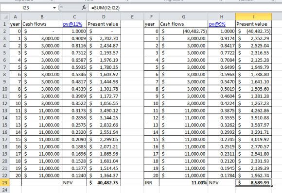Click Cash flows header in column B

tap(42, 24)
